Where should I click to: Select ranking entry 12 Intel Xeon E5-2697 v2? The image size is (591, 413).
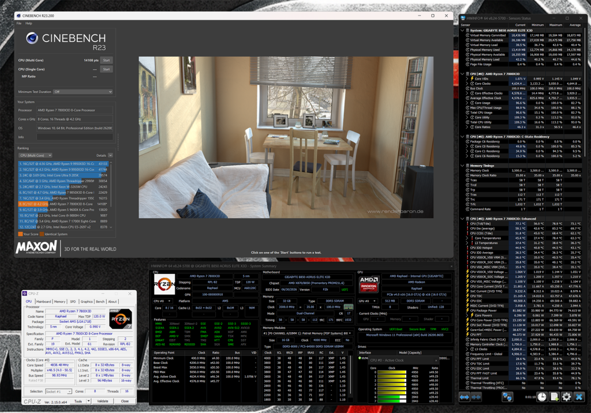coord(63,227)
